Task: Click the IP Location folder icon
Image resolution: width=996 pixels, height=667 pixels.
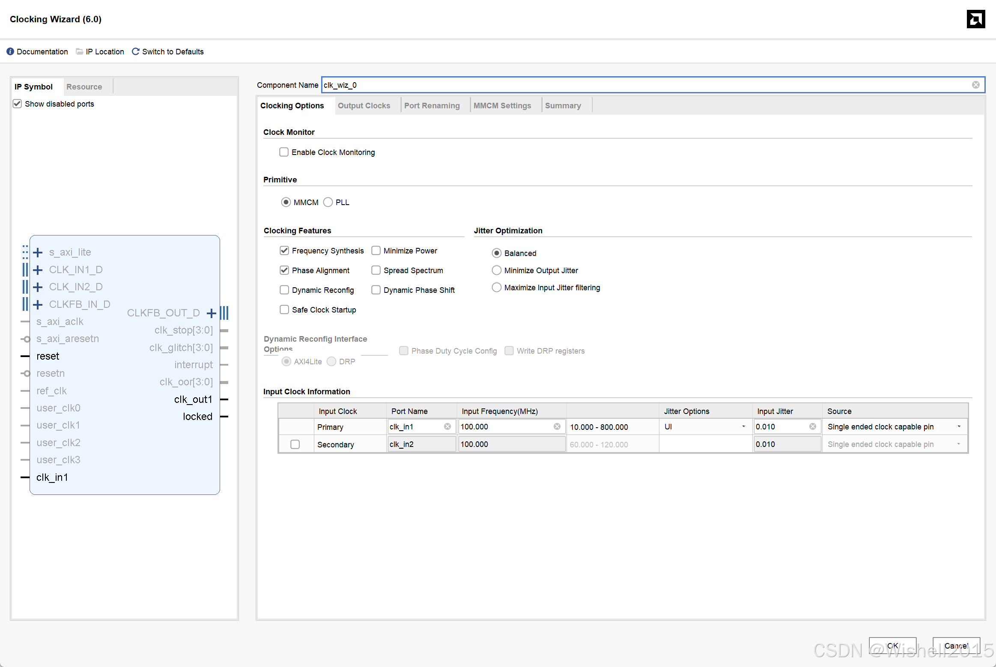Action: [79, 51]
